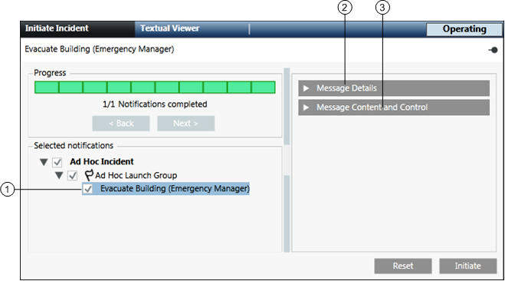Toggle the Ad Hoc Incident checkbox
Image resolution: width=505 pixels, height=281 pixels.
[x=57, y=162]
